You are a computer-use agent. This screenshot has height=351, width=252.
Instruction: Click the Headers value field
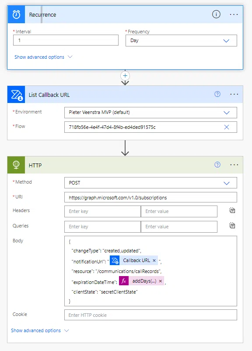179,211
